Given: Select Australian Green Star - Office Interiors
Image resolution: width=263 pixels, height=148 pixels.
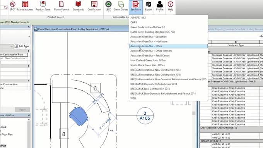Looking at the screenshot, I should click(x=168, y=51).
